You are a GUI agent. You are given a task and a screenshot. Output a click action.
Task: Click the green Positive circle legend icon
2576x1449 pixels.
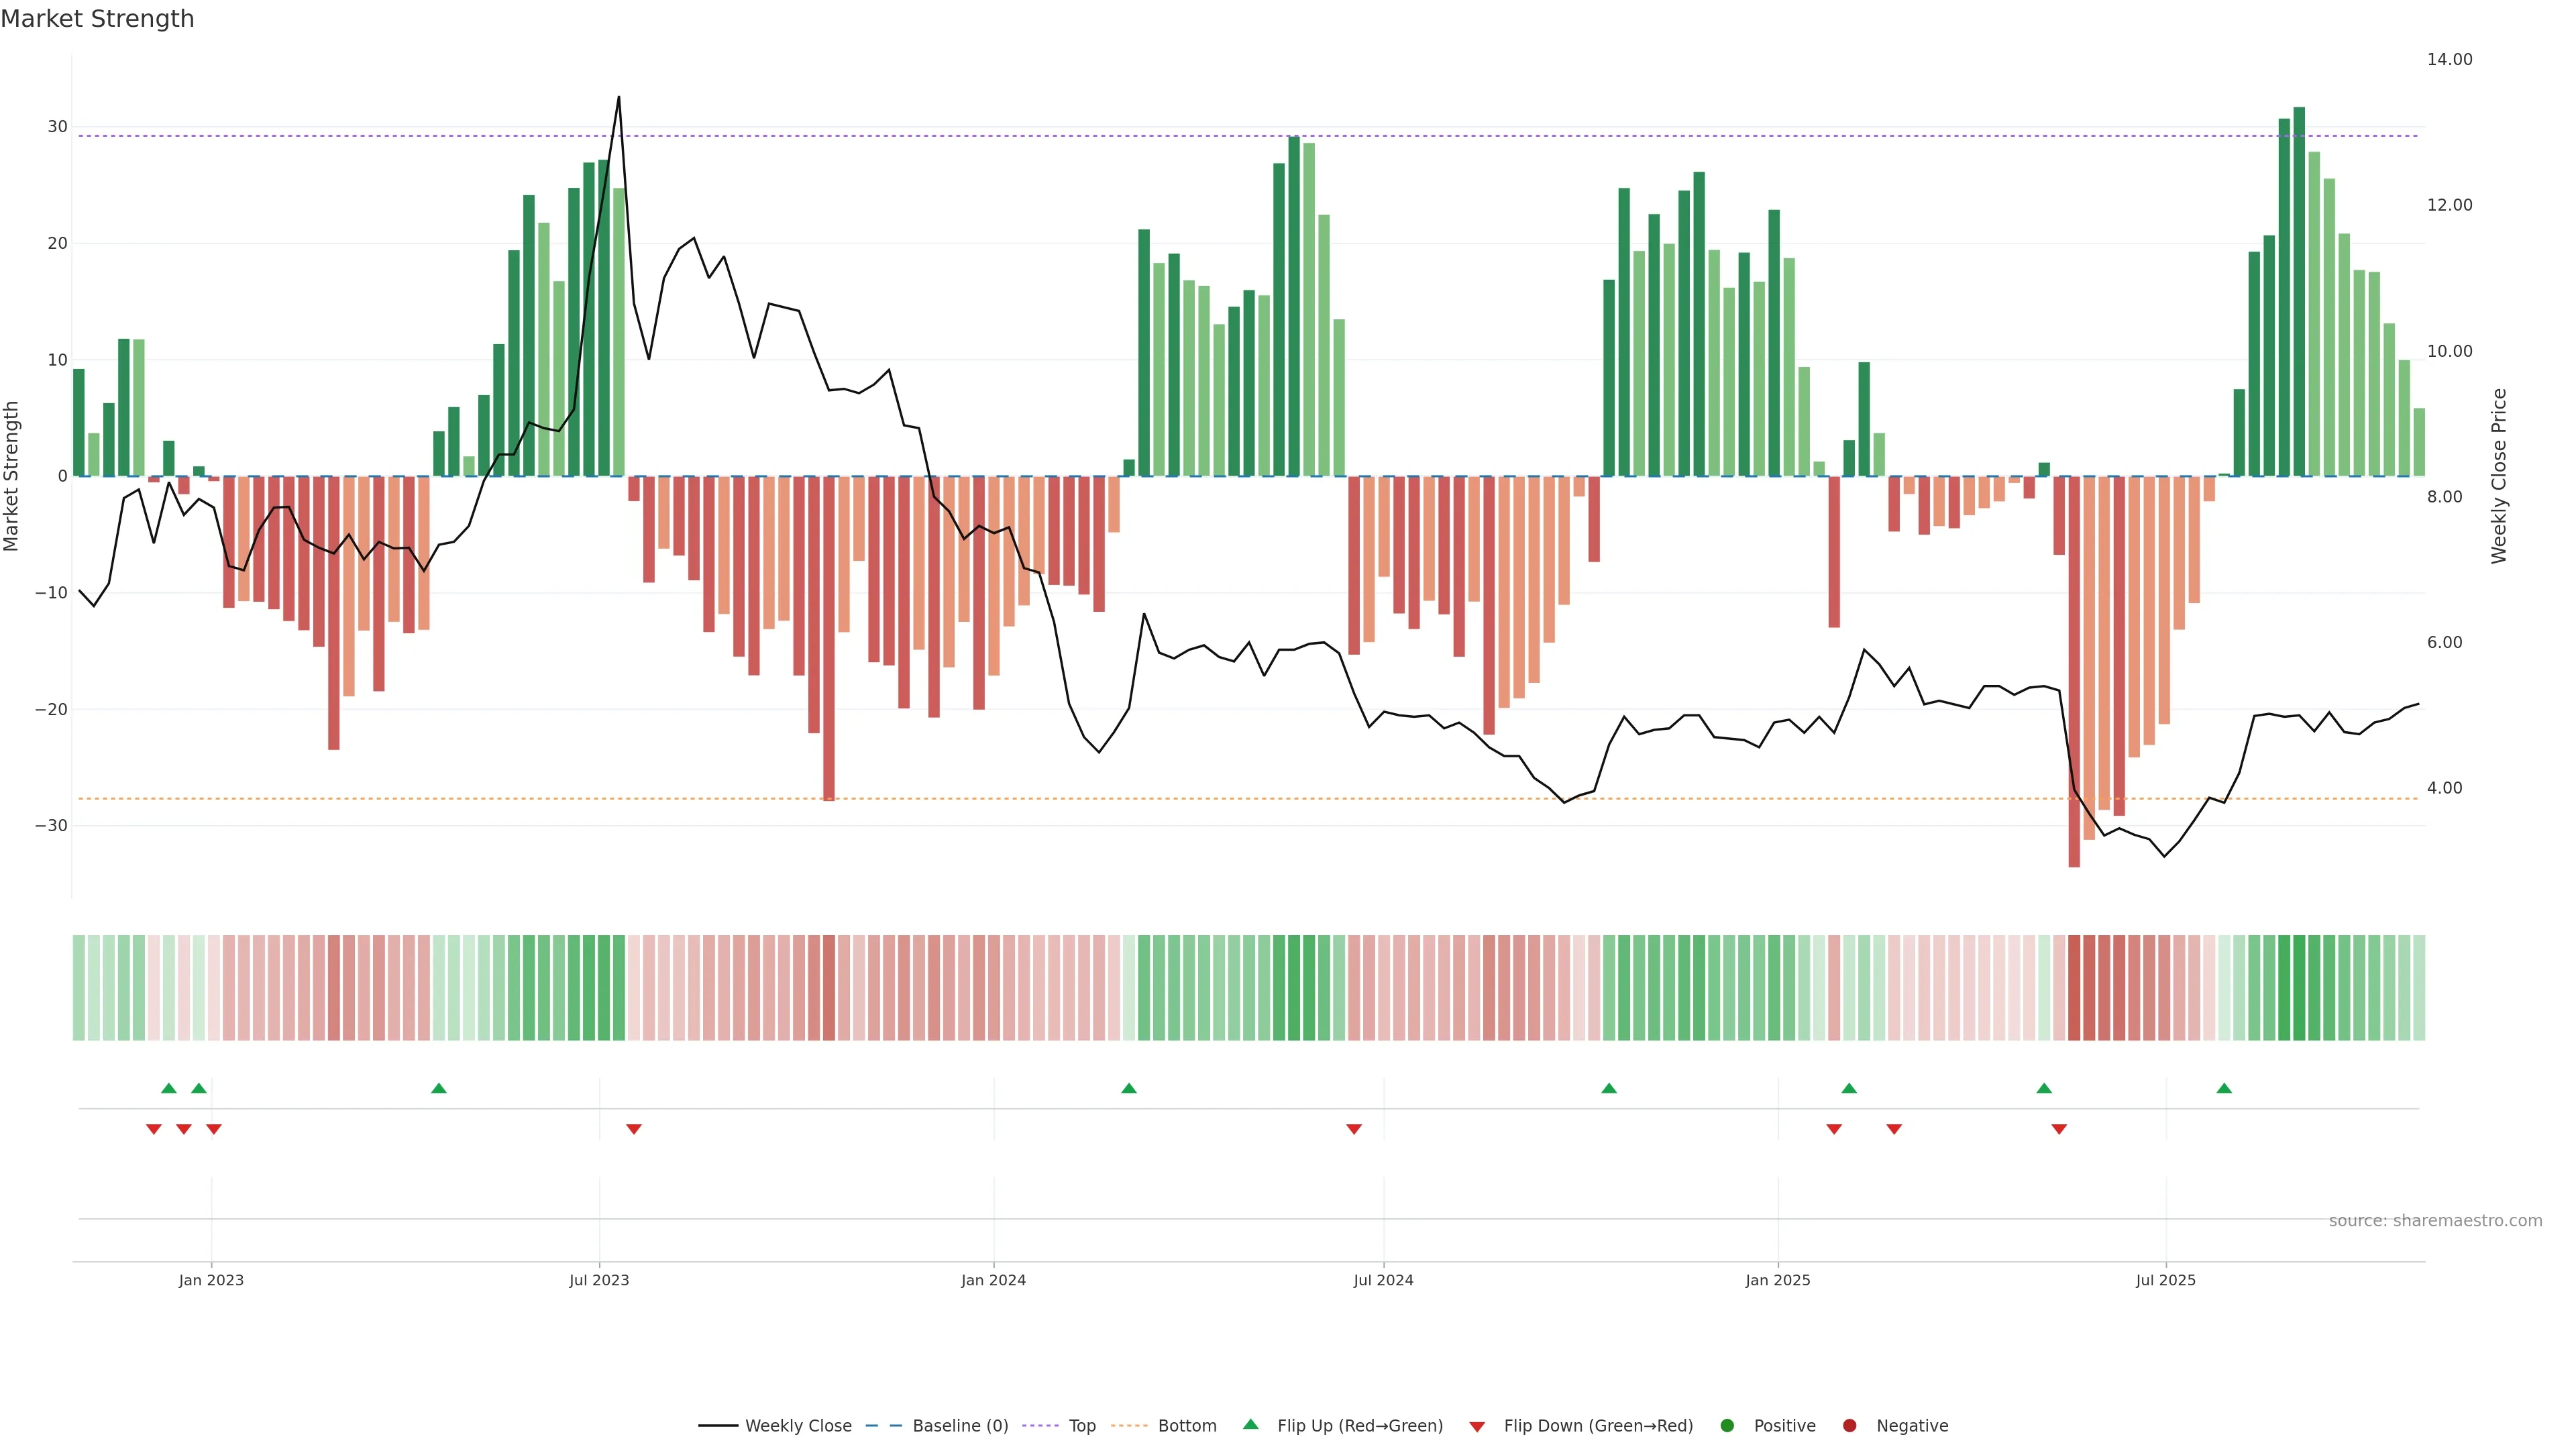1727,1425
